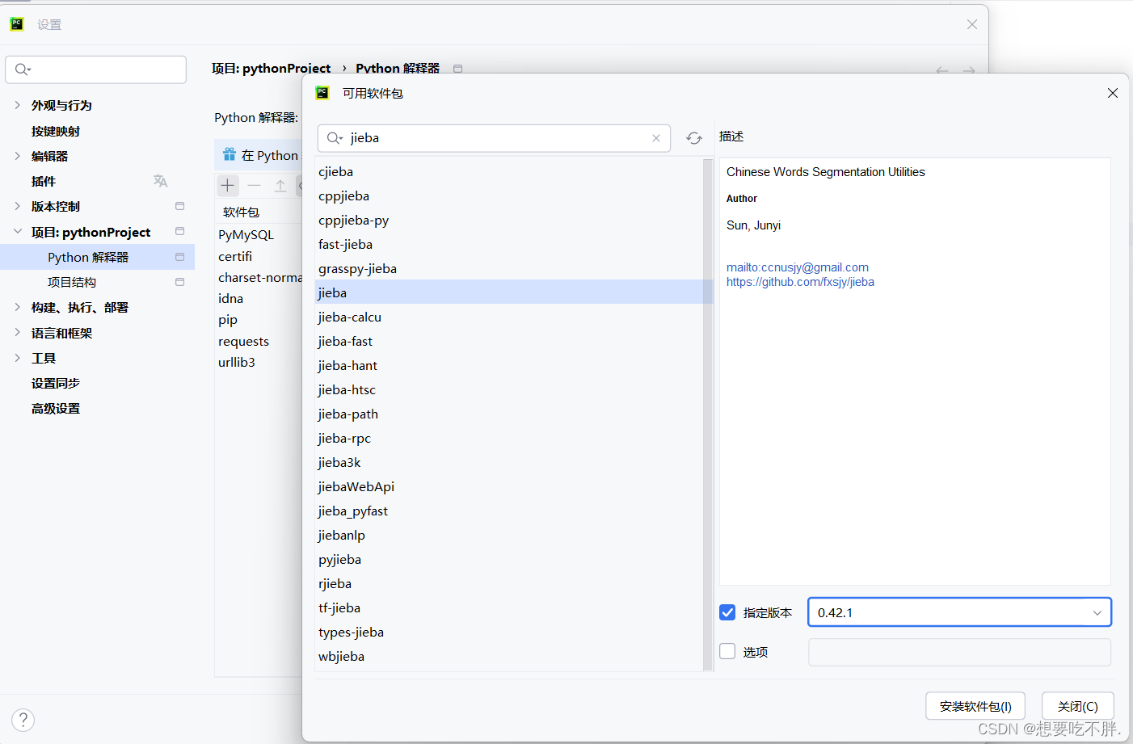The image size is (1133, 744).
Task: Uncheck the Specify version checkbox
Action: coord(727,612)
